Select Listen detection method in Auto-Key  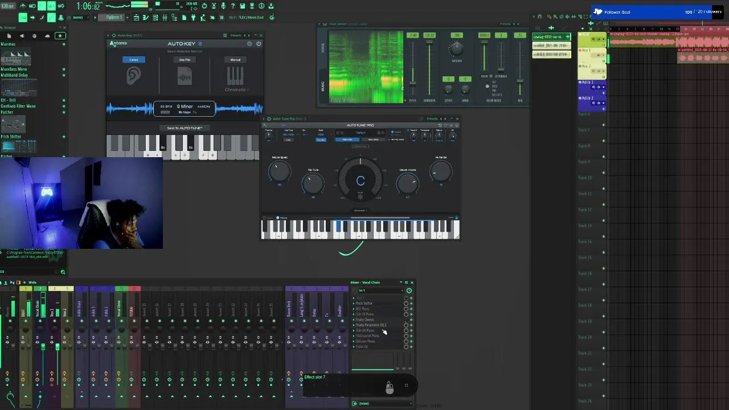tap(133, 60)
